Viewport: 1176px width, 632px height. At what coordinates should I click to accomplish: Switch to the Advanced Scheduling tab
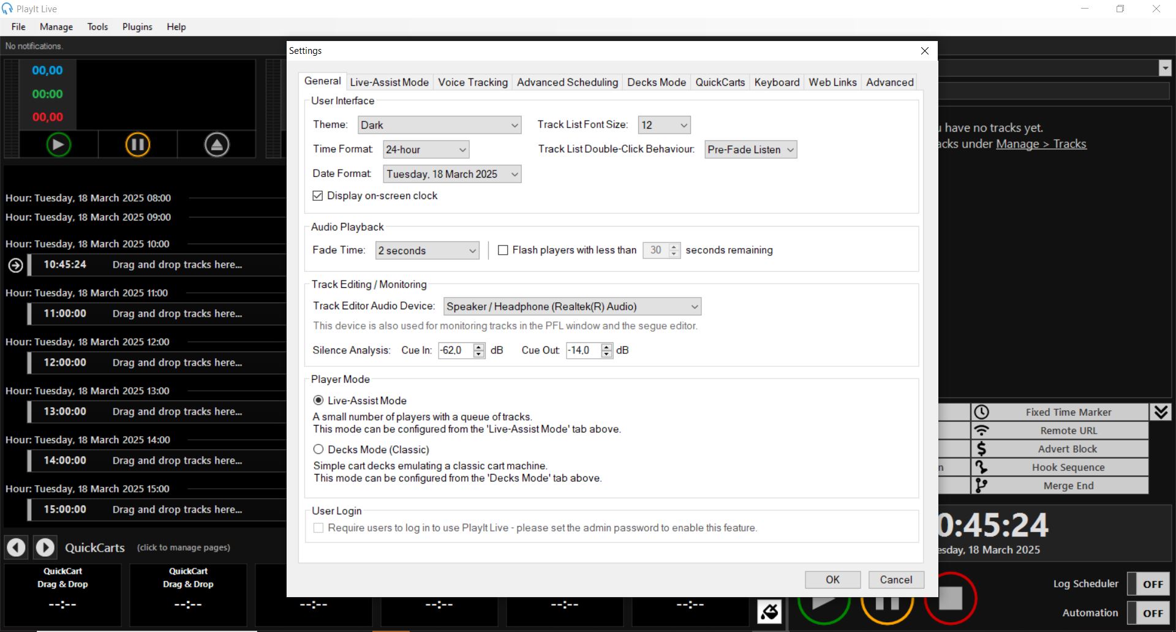point(567,82)
